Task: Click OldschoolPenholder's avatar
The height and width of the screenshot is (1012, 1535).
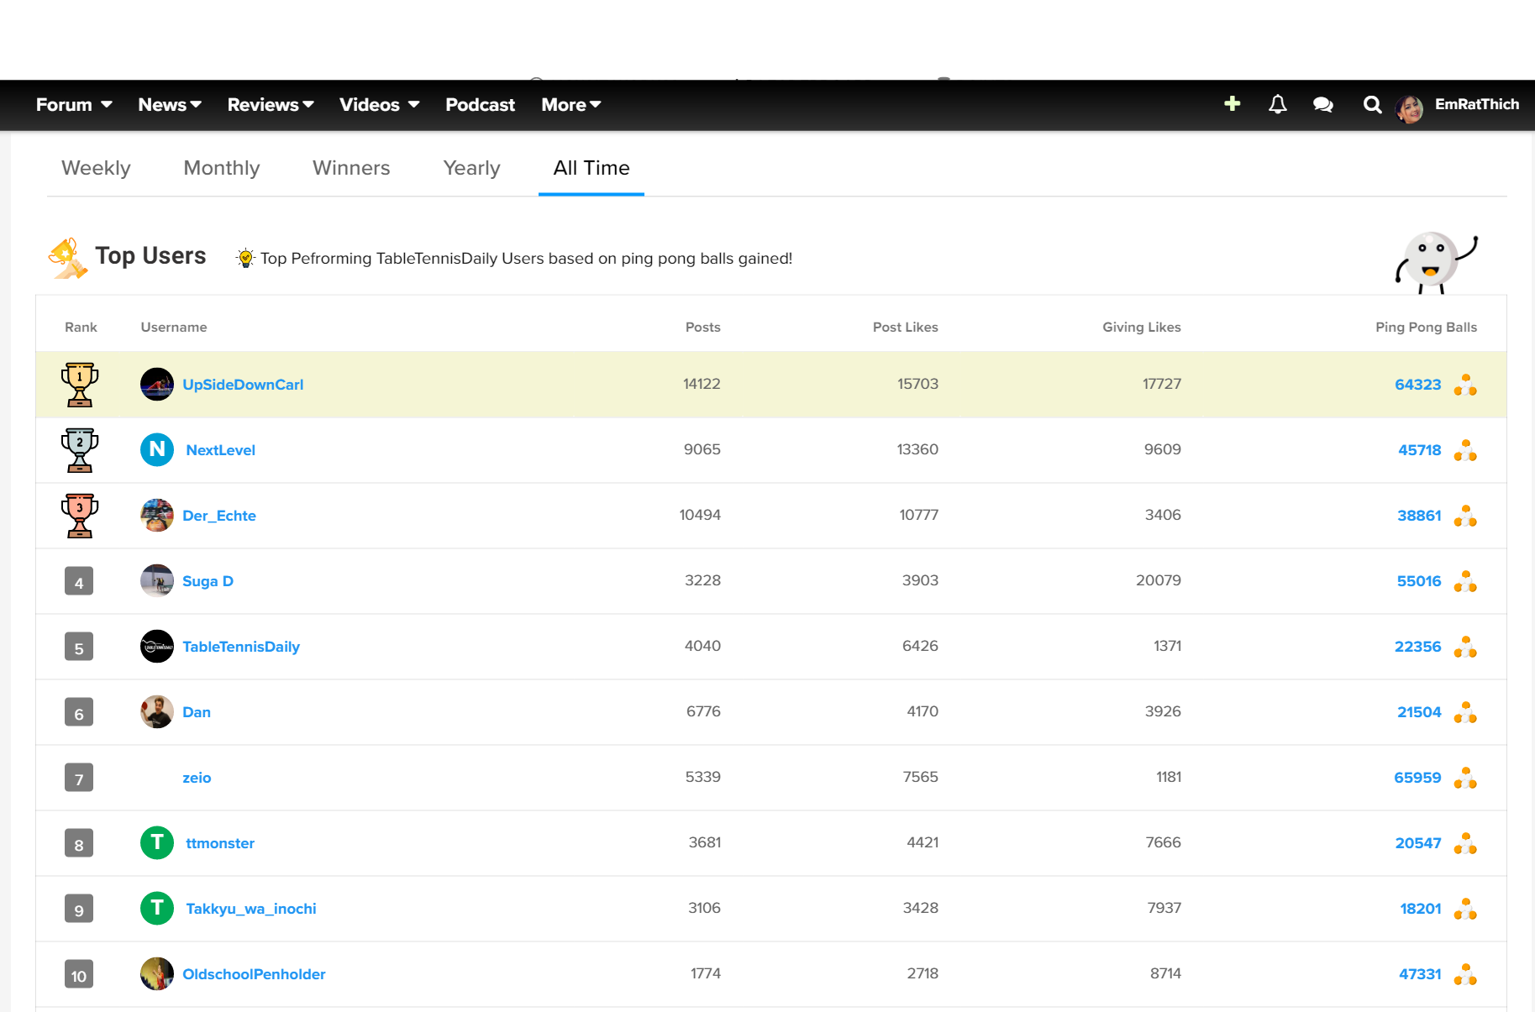Action: pyautogui.click(x=157, y=973)
